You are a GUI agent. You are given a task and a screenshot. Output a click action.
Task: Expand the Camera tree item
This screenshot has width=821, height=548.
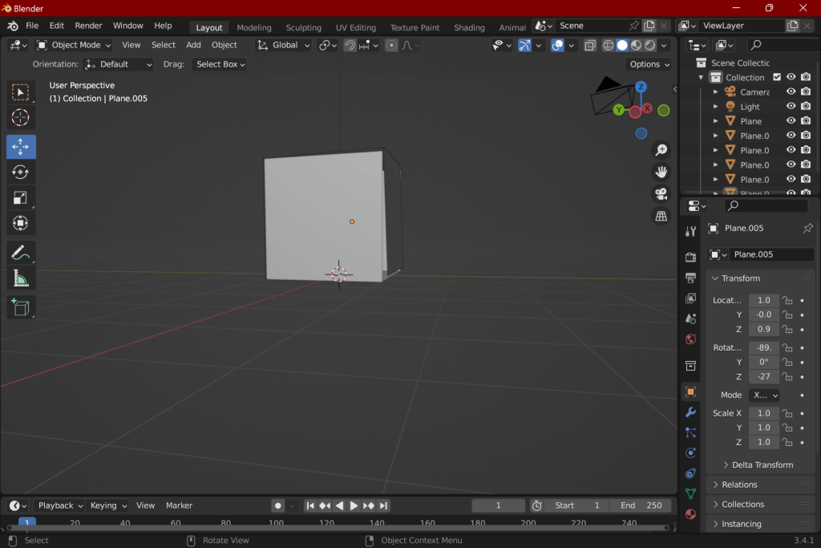click(716, 91)
